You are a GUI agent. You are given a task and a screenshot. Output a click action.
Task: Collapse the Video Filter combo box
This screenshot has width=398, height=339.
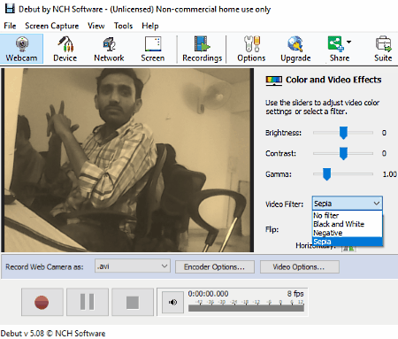point(348,204)
